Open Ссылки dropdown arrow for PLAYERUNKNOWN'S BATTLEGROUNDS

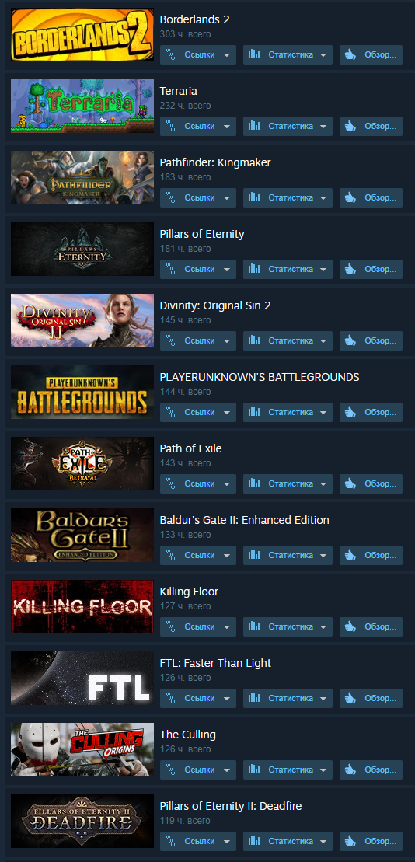pos(226,412)
